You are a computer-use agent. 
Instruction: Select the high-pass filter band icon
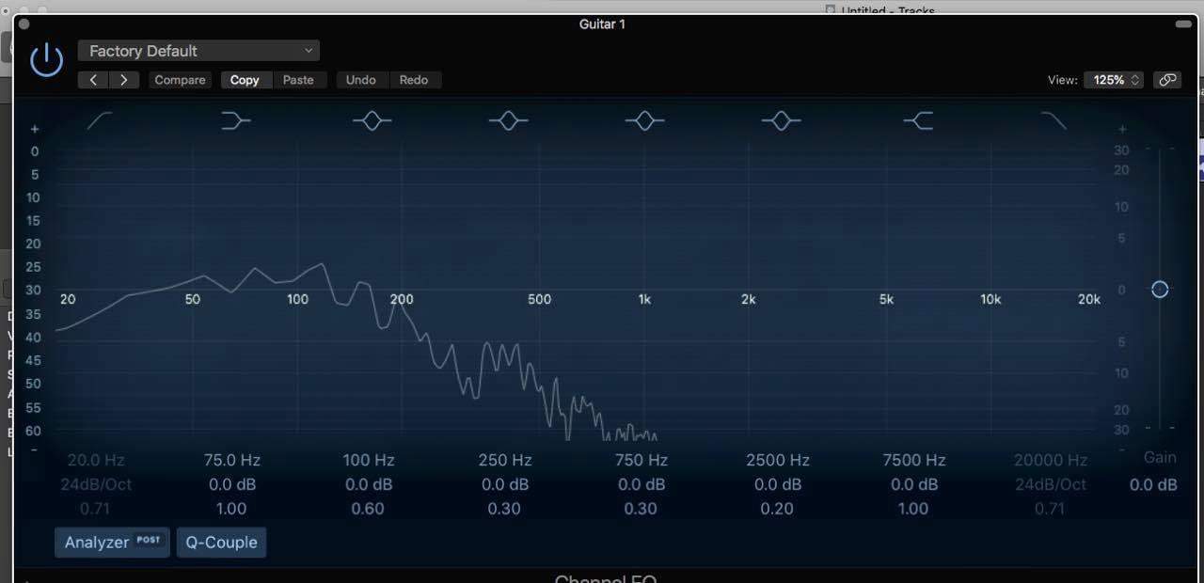coord(100,120)
